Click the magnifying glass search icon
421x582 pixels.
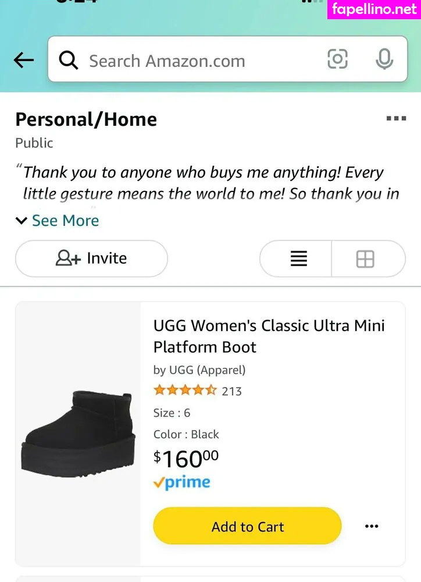[x=69, y=60]
